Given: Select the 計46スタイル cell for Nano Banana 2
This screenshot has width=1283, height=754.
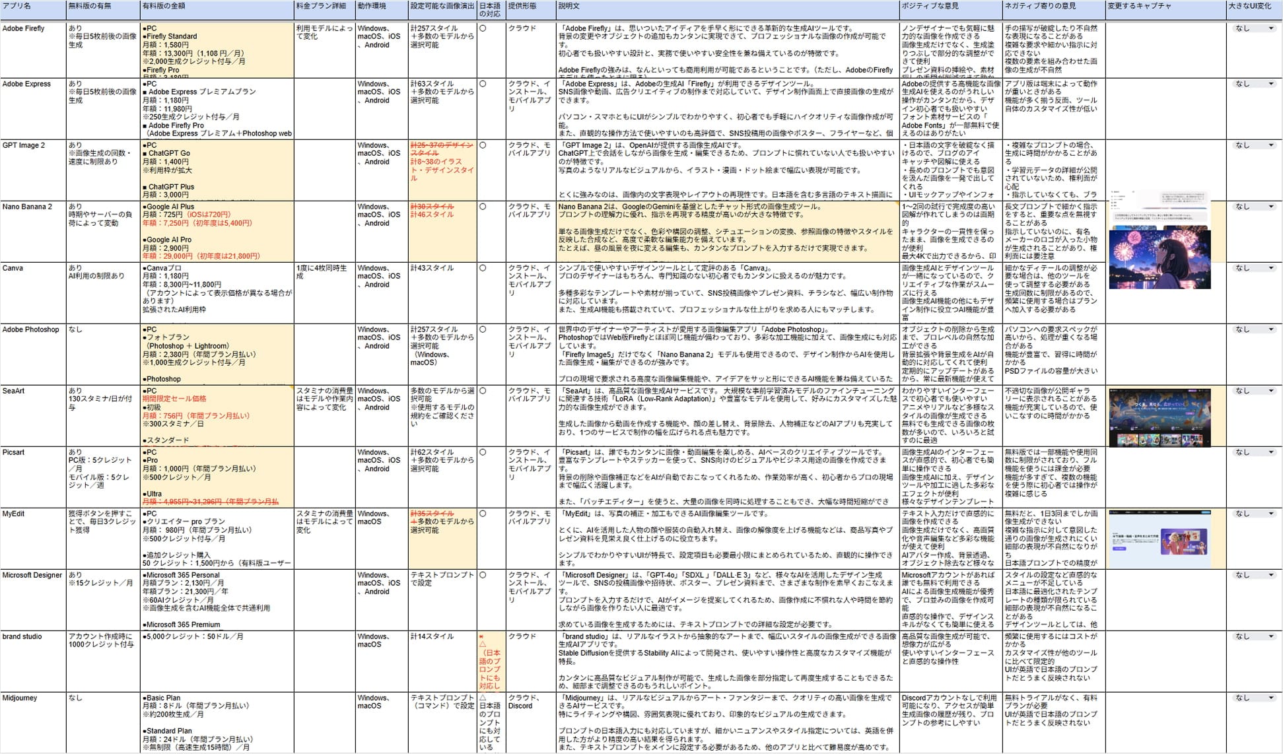Looking at the screenshot, I should (x=442, y=231).
